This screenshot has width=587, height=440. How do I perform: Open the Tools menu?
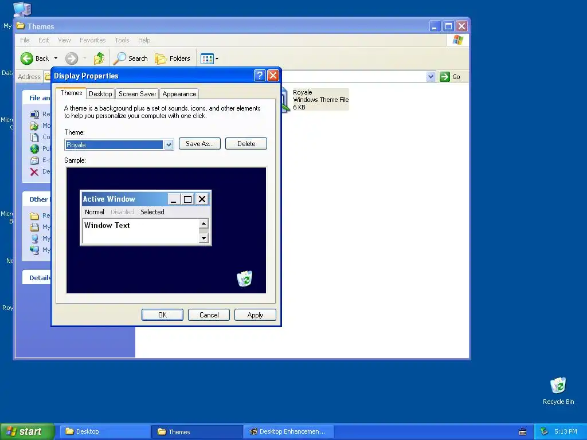122,40
